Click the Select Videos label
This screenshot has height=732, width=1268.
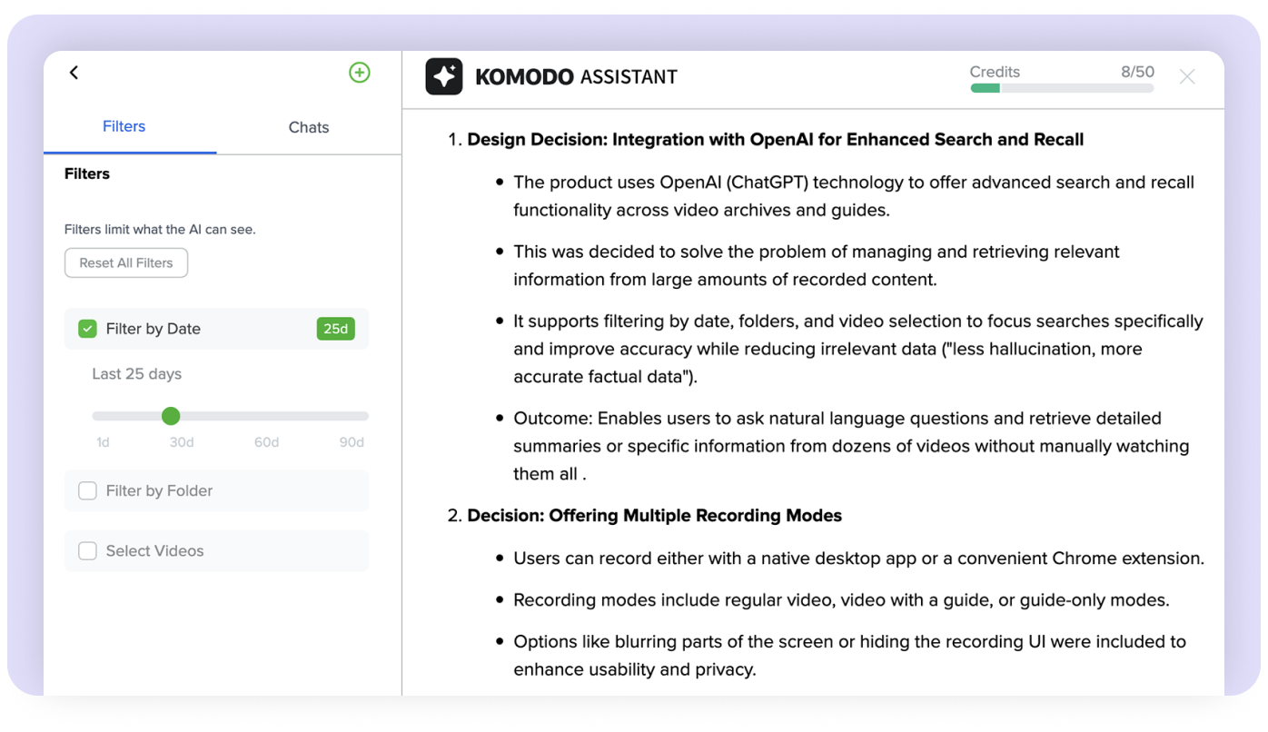click(154, 551)
